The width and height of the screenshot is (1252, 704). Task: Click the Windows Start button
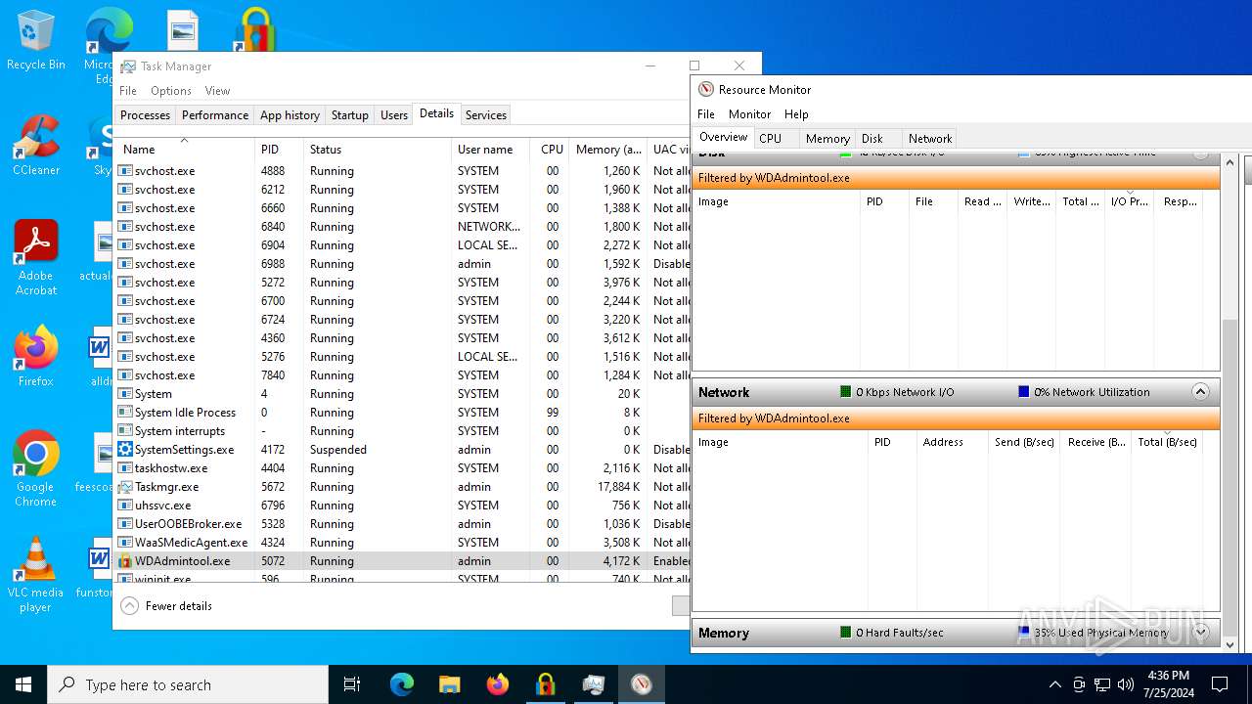coord(23,684)
